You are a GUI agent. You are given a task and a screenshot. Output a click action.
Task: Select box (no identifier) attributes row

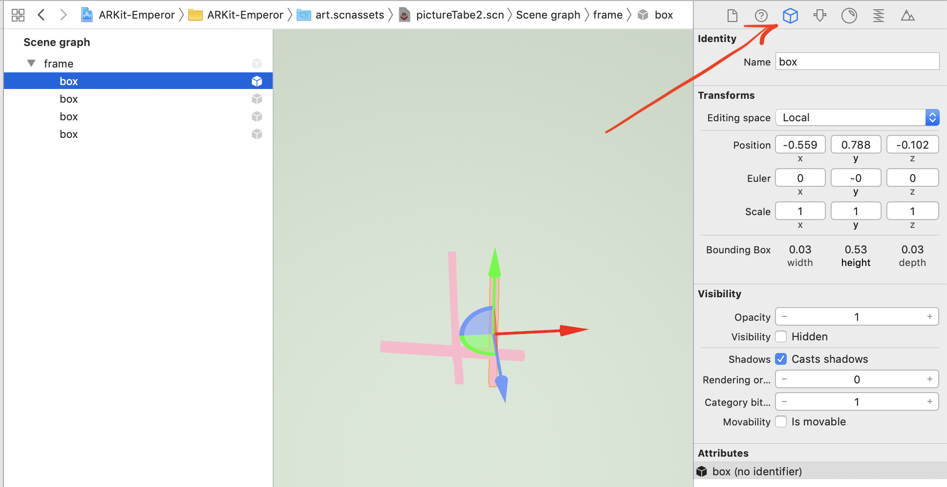[820, 471]
